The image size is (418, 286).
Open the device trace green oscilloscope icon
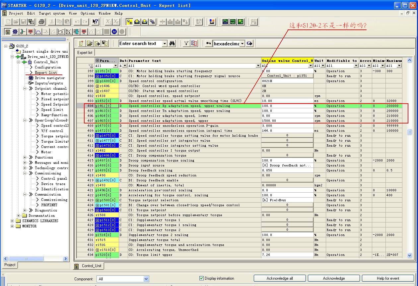pyautogui.click(x=225, y=22)
